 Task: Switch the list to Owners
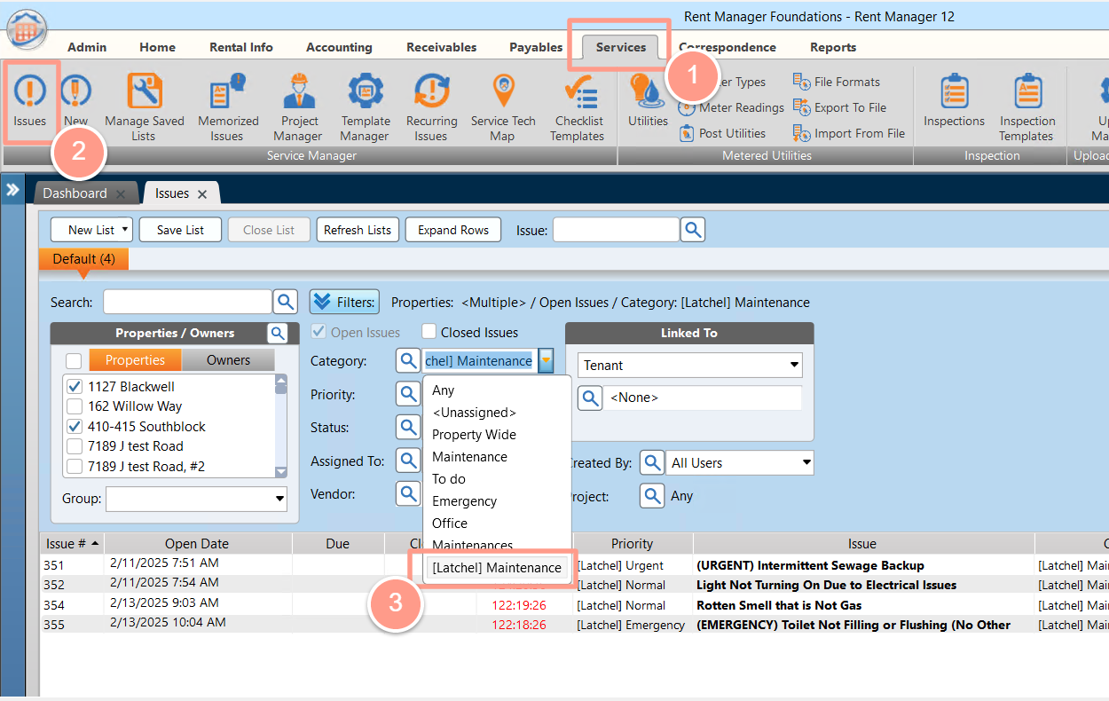(x=228, y=359)
